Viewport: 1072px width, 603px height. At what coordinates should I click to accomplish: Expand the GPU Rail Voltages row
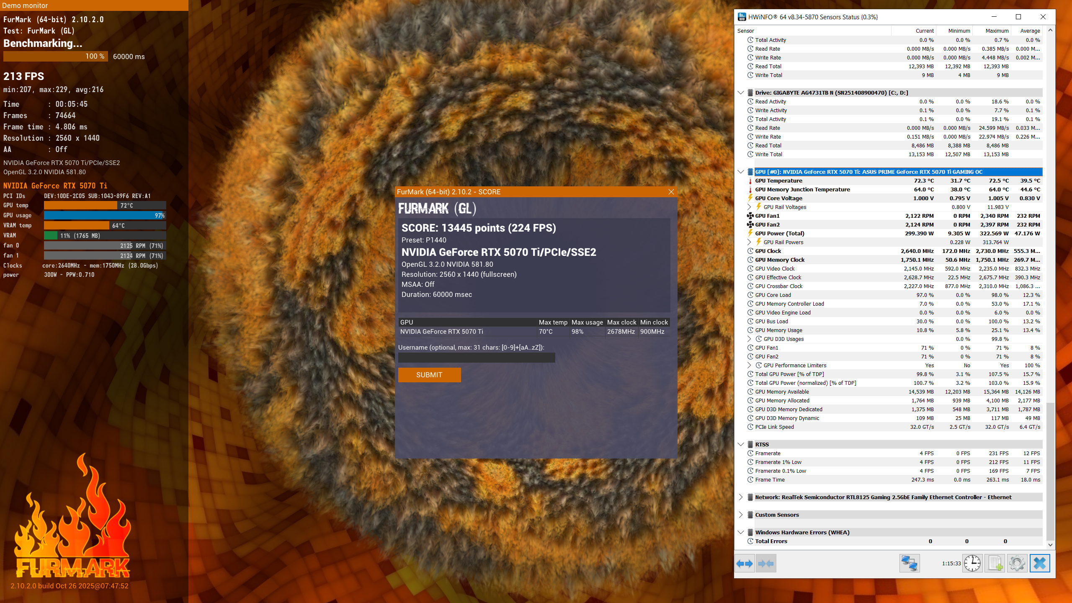(x=749, y=207)
